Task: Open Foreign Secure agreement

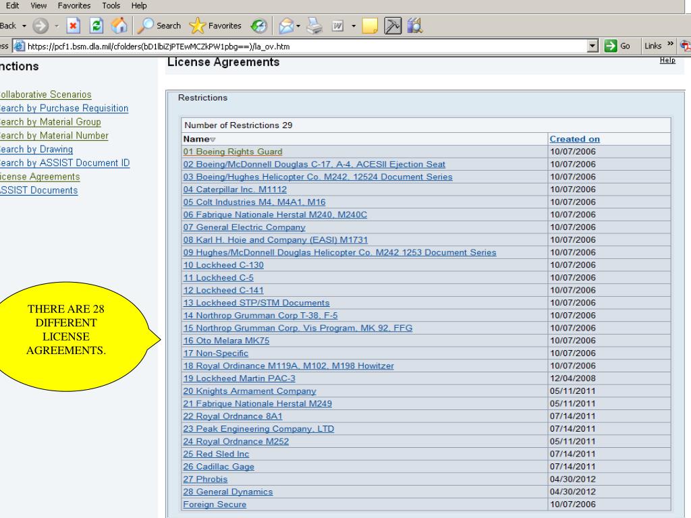Action: [x=215, y=505]
